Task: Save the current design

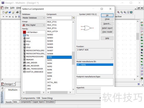Action: pos(13,12)
